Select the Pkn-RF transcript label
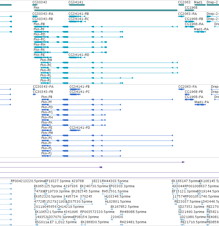The width and height of the screenshot is (219, 226). tap(39, 29)
